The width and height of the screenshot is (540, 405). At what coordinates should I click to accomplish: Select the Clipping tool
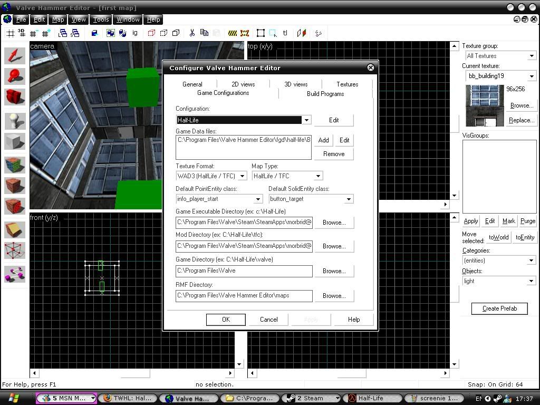[x=15, y=230]
